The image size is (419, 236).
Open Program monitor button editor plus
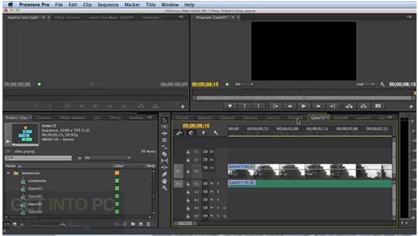coord(411,107)
